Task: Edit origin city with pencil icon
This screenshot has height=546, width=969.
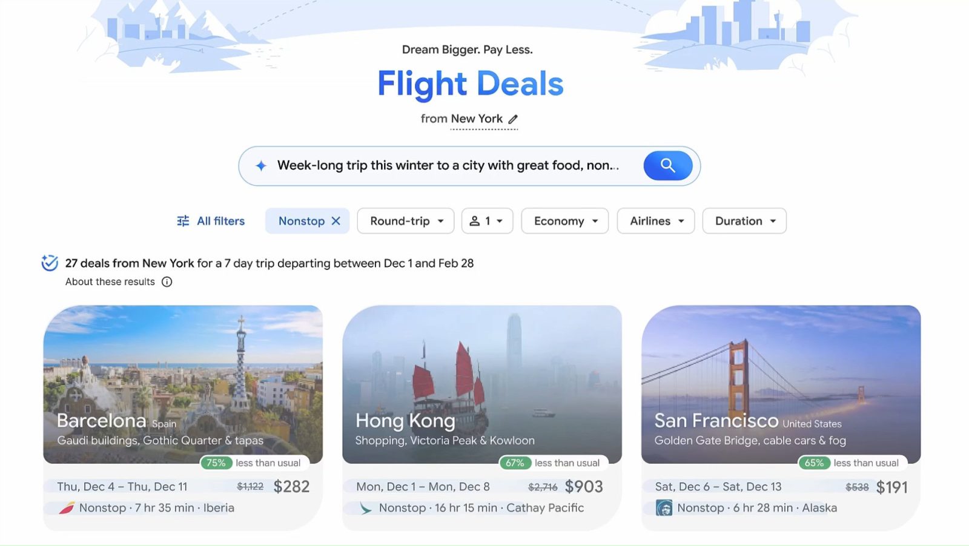Action: point(513,119)
